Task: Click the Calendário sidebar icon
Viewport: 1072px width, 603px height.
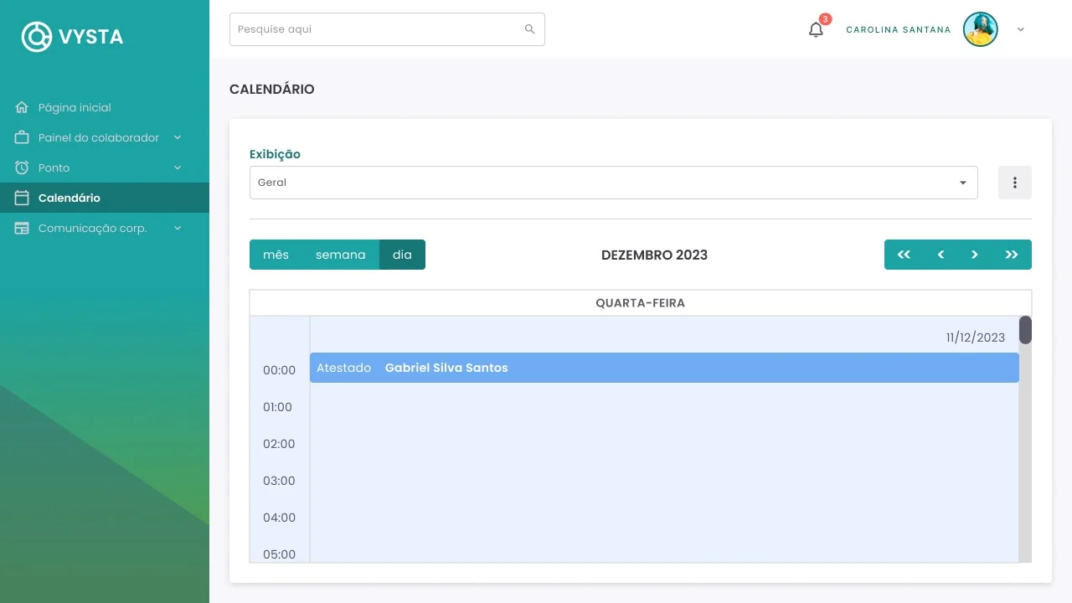Action: pyautogui.click(x=22, y=198)
